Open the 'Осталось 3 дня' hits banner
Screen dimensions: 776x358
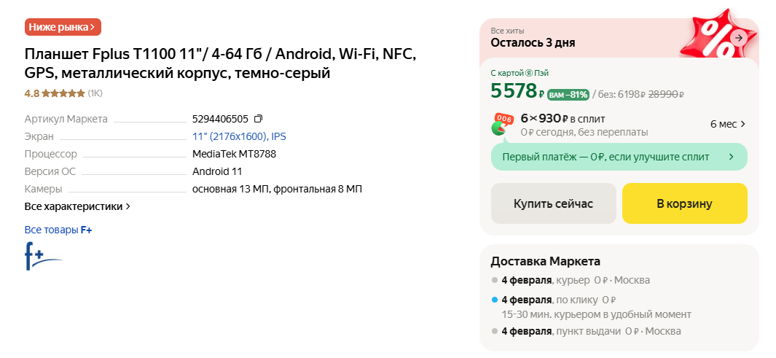(x=533, y=42)
